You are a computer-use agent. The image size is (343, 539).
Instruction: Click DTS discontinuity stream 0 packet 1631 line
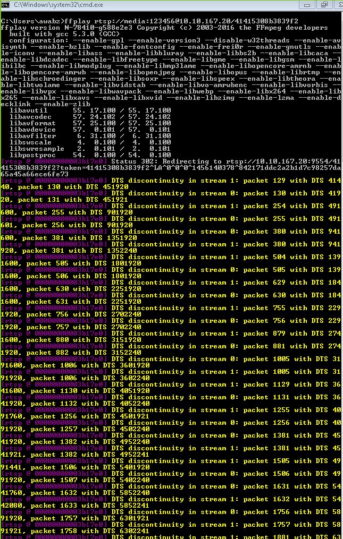click(171, 486)
